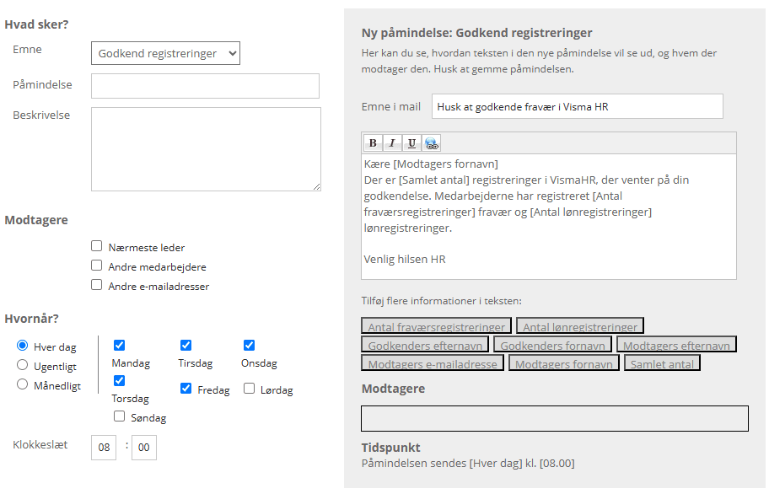
Task: Insert the Godkenders fornavn placeholder
Action: coord(552,345)
